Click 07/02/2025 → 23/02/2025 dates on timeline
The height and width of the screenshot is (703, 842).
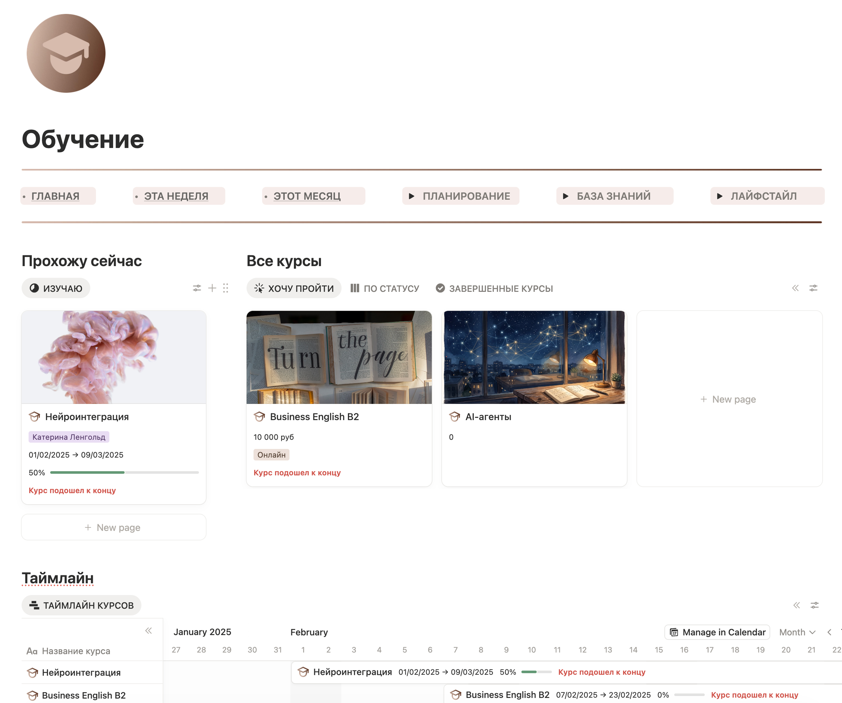[603, 694]
